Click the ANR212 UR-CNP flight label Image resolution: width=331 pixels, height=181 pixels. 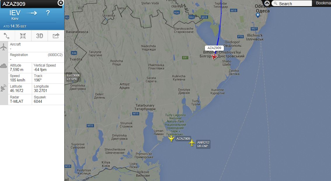pos(203,144)
